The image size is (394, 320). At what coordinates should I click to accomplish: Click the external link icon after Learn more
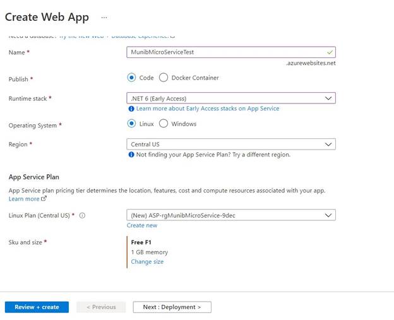pos(44,198)
